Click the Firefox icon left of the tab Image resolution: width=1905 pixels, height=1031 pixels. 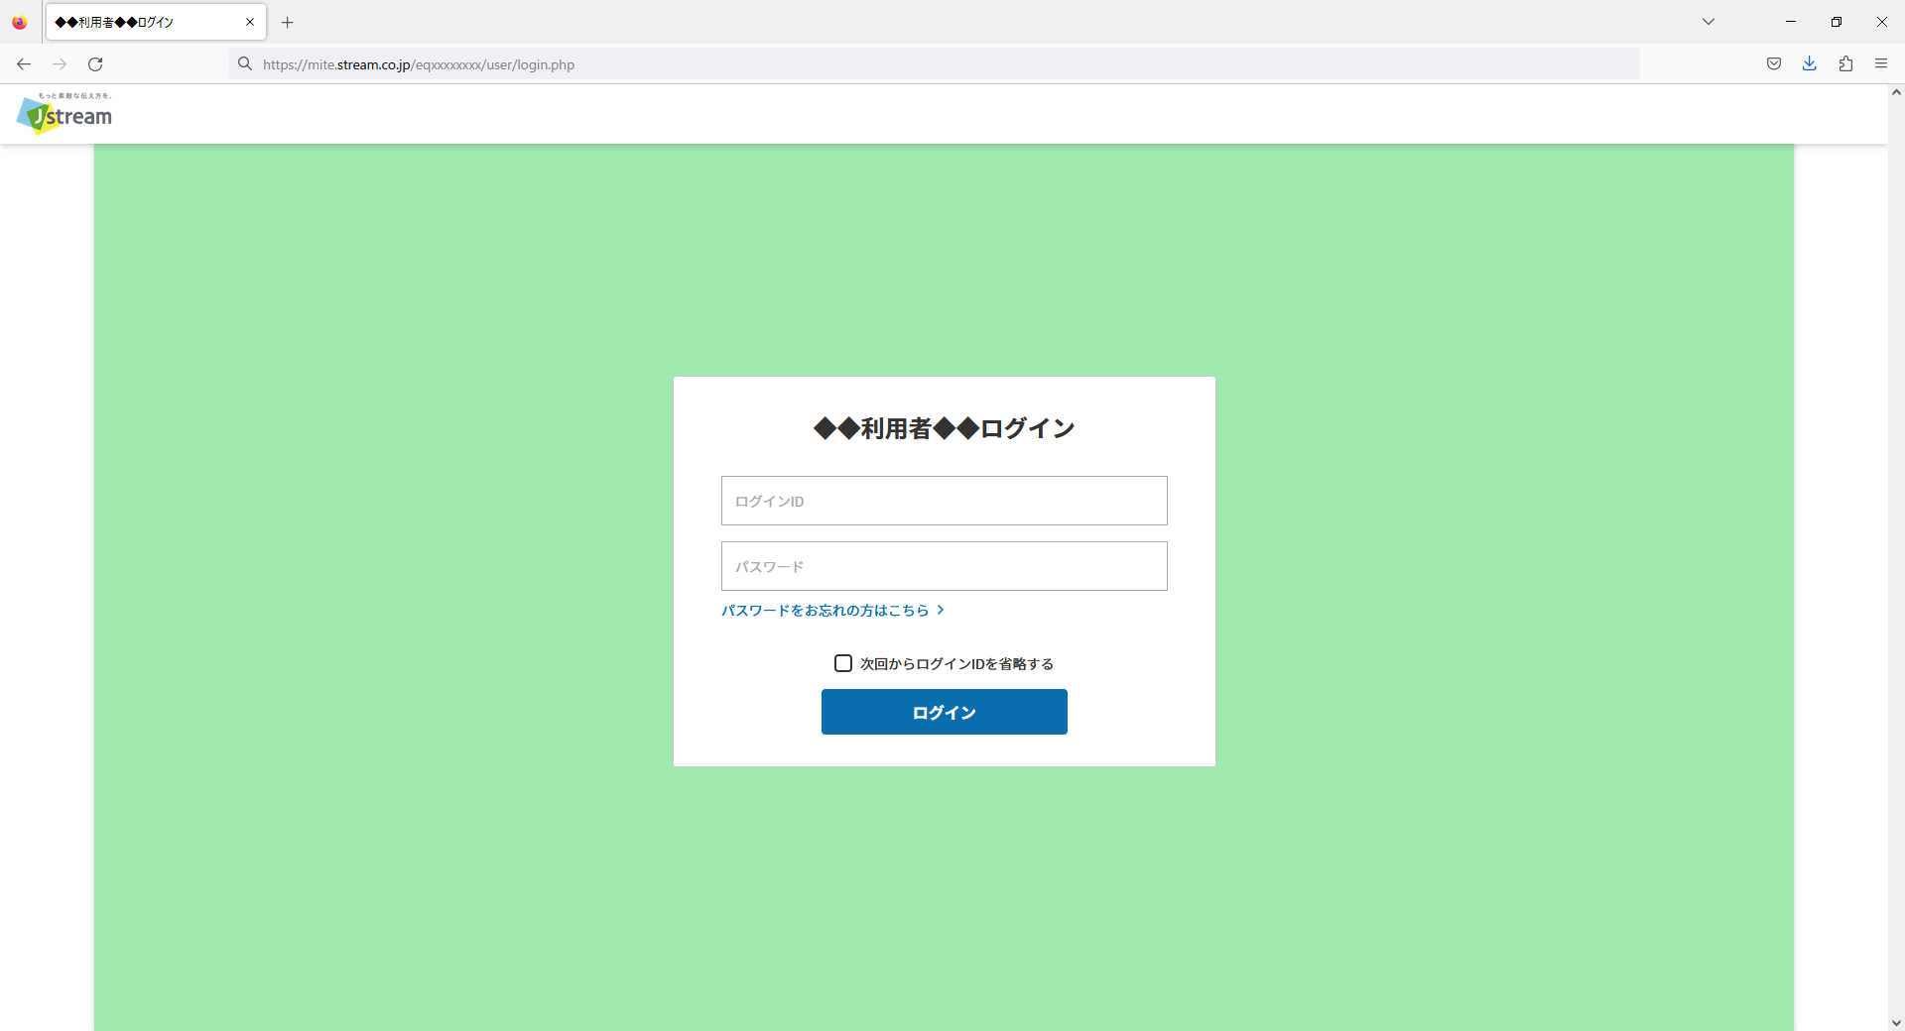(20, 22)
